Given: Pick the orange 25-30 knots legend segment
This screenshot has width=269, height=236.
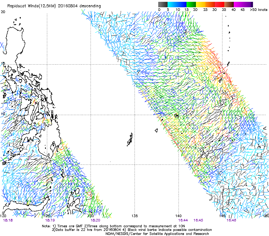Looking at the screenshot, I should [210, 4].
